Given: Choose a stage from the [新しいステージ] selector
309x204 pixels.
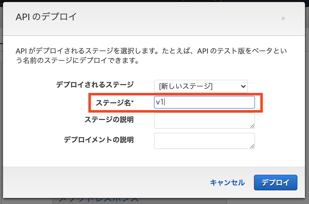Looking at the screenshot, I should 201,86.
